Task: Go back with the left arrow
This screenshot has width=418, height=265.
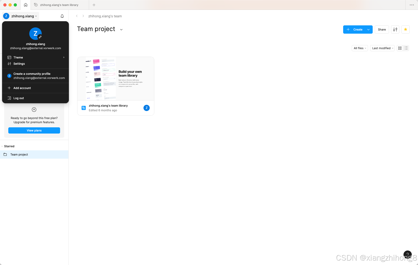Action: pos(77,16)
